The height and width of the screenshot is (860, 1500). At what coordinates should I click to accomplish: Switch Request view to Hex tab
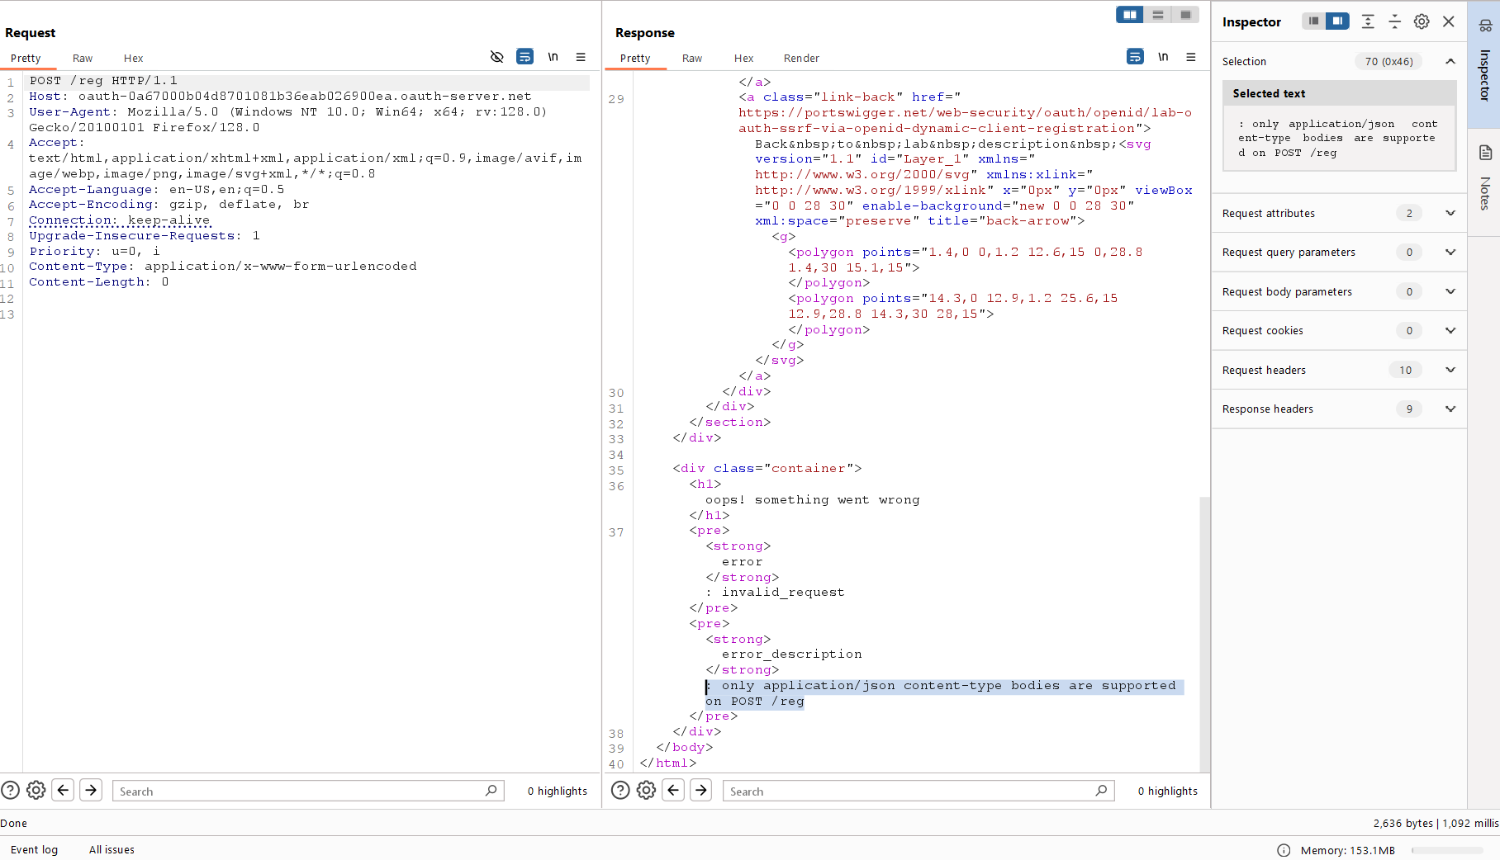pos(133,59)
